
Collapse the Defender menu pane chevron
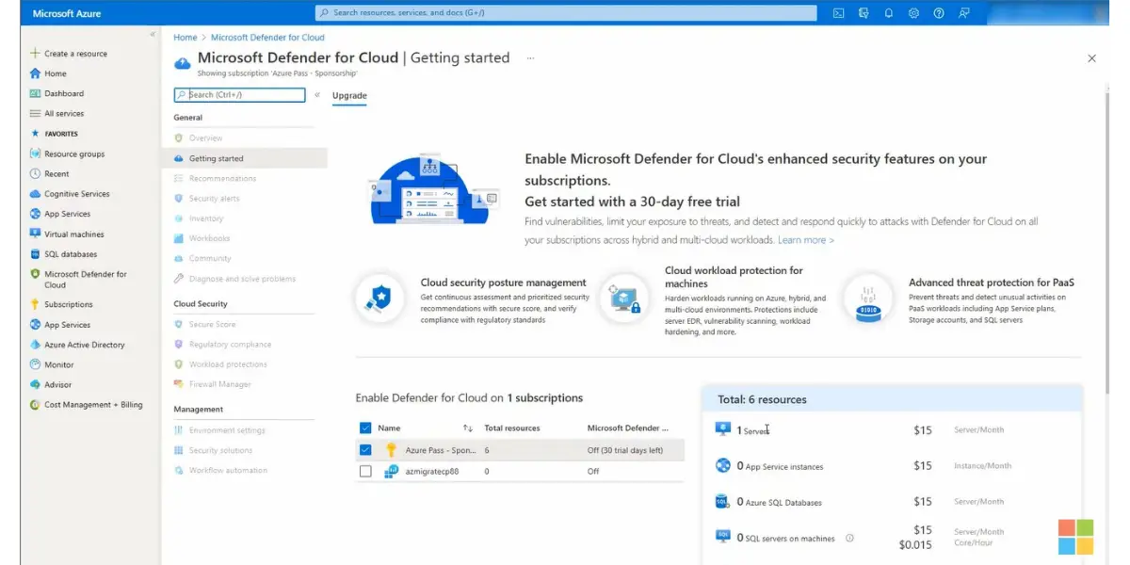pyautogui.click(x=317, y=95)
